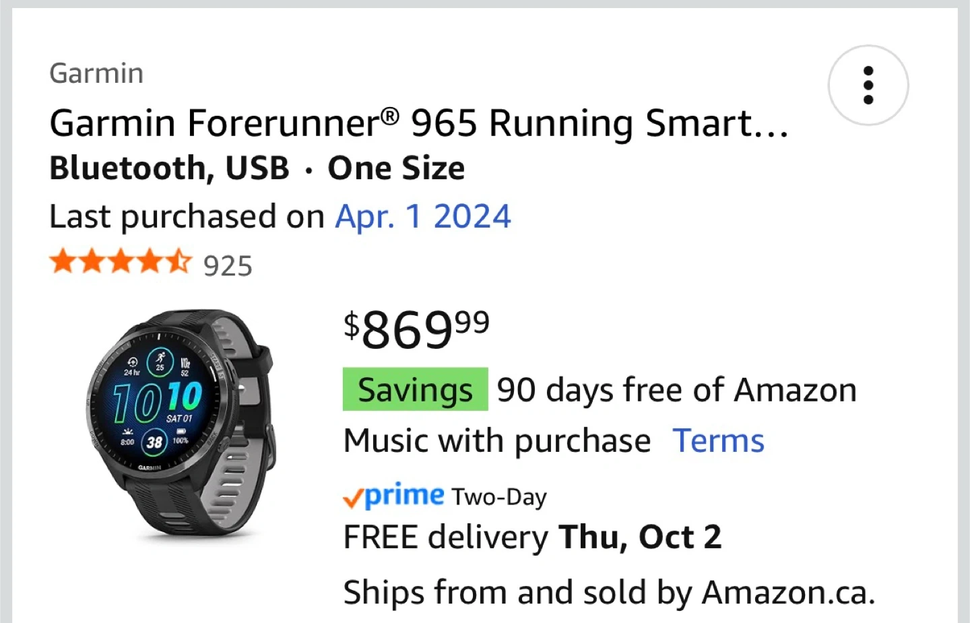Click the FREE delivery text
The height and width of the screenshot is (623, 970).
pos(446,537)
